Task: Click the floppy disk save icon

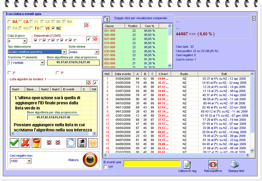Action: tap(82, 143)
